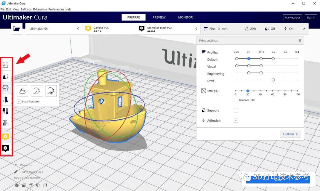
Task: Choose Visual profile at 0.06 layer height
Action: pos(236,66)
